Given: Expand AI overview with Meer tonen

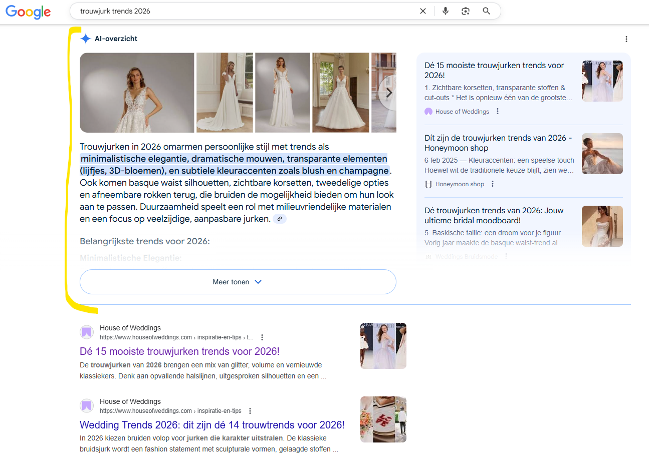Looking at the screenshot, I should pos(238,282).
